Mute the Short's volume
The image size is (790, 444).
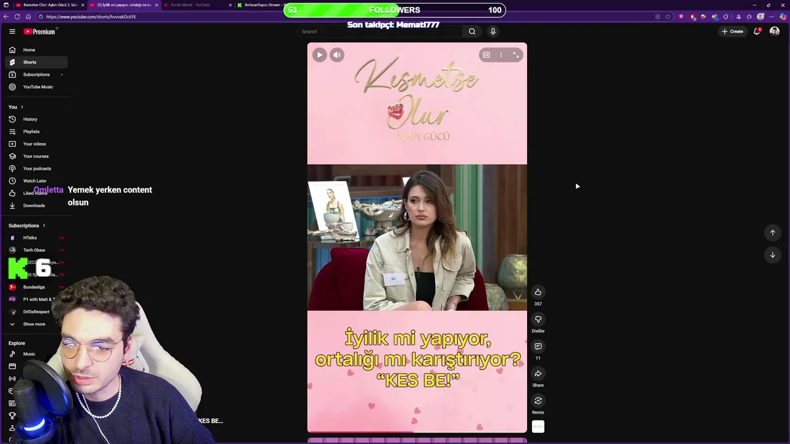[337, 55]
